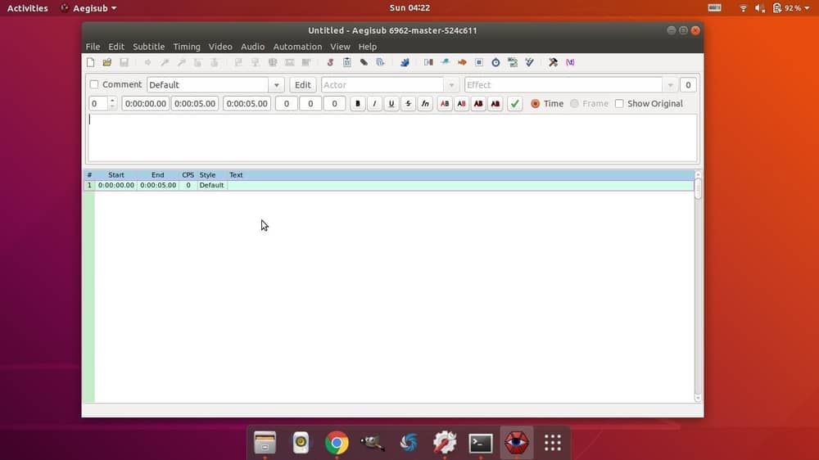Viewport: 819px width, 460px height.
Task: Open Terminal from the dock
Action: coord(481,443)
